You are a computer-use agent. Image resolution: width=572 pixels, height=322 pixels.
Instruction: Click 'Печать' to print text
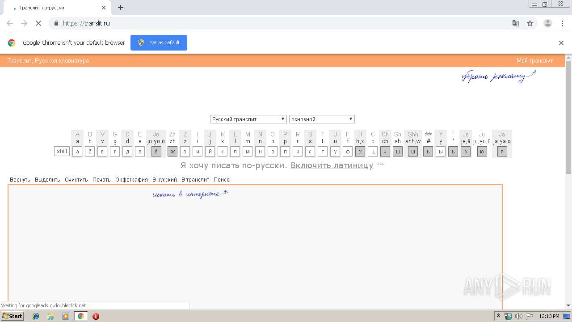[101, 180]
